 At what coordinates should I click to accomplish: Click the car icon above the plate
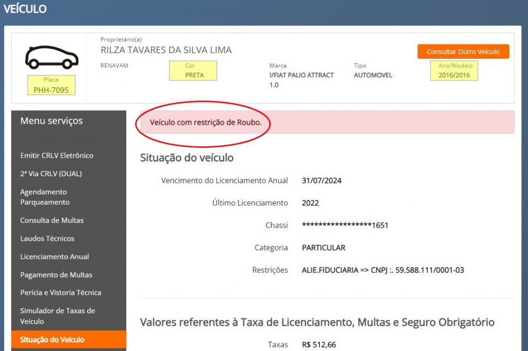(x=52, y=57)
